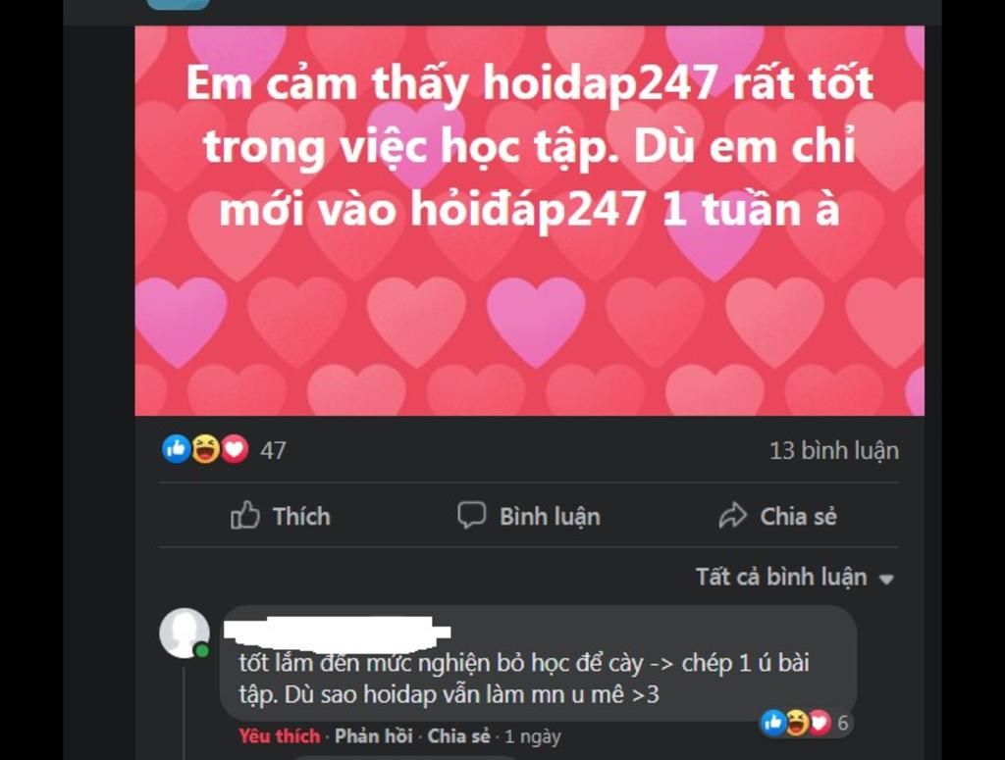Screen dimensions: 1005x760
Task: Click Phản hồi to reply to the comment
Action: pos(374,736)
